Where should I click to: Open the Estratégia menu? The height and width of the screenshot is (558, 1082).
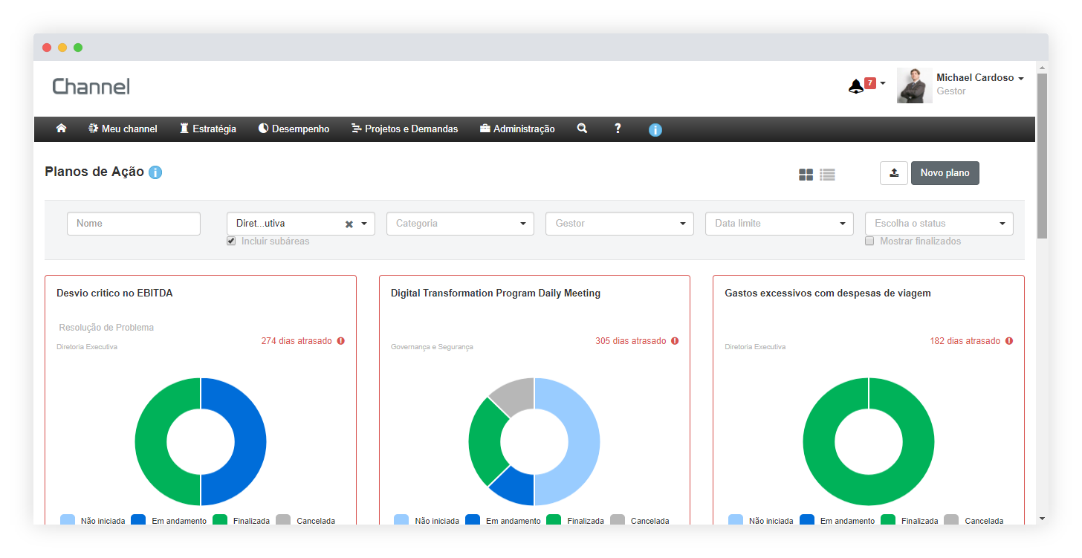[207, 129]
